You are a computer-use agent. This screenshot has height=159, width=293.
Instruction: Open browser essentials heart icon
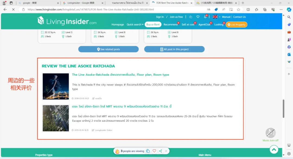coord(273,9)
